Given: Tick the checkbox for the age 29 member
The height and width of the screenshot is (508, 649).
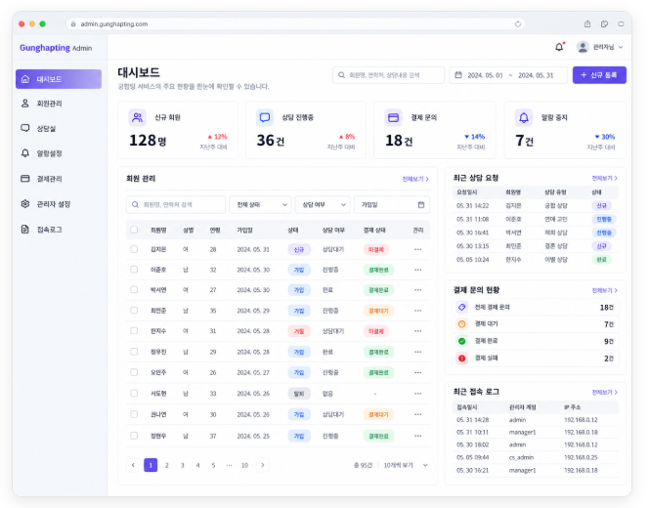Looking at the screenshot, I should 134,352.
